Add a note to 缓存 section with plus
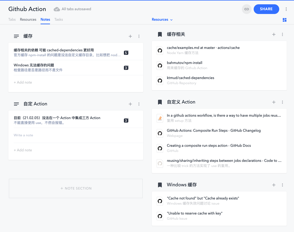The height and width of the screenshot is (232, 294). (x=130, y=36)
